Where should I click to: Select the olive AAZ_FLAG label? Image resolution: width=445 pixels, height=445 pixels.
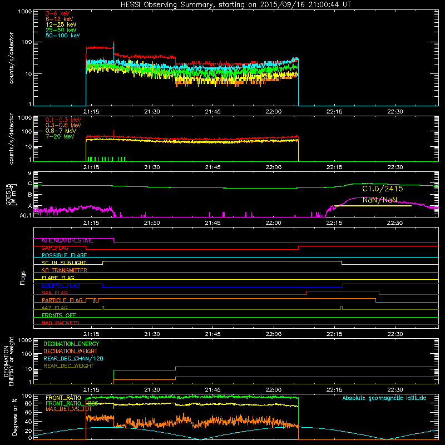tap(55, 308)
